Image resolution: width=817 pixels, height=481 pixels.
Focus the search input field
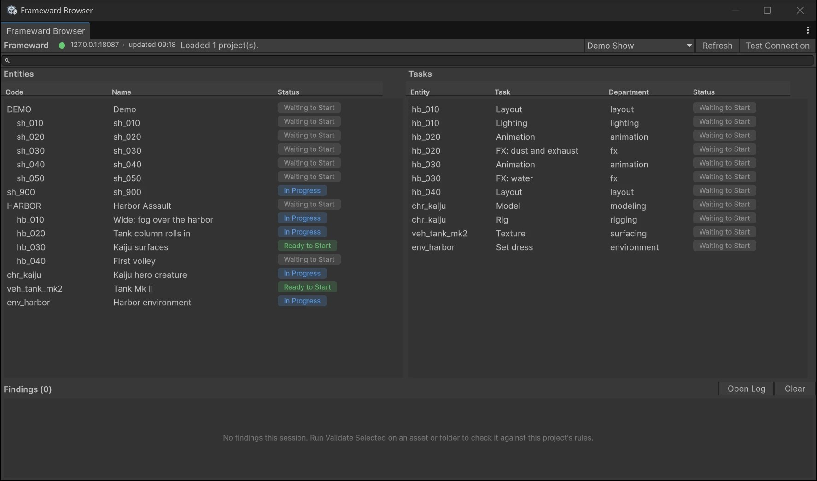(408, 60)
